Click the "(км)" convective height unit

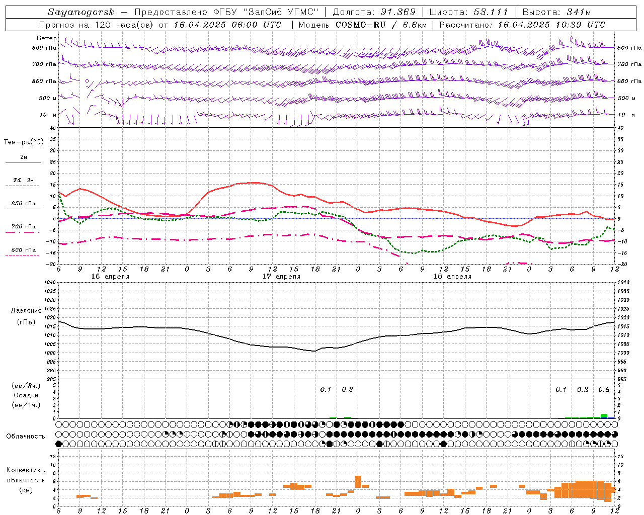pyautogui.click(x=26, y=489)
